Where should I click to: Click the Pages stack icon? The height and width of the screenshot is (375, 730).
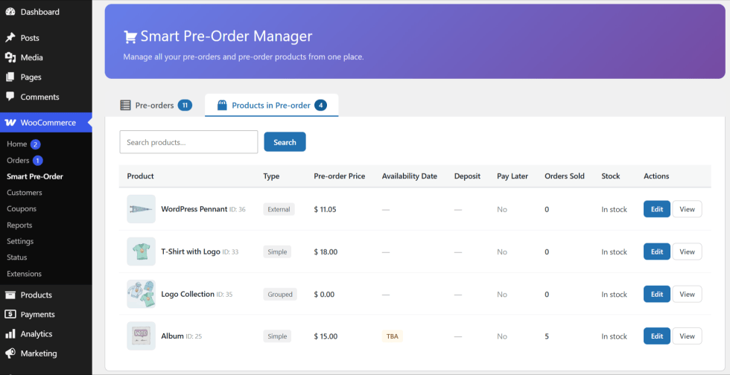pyautogui.click(x=10, y=77)
